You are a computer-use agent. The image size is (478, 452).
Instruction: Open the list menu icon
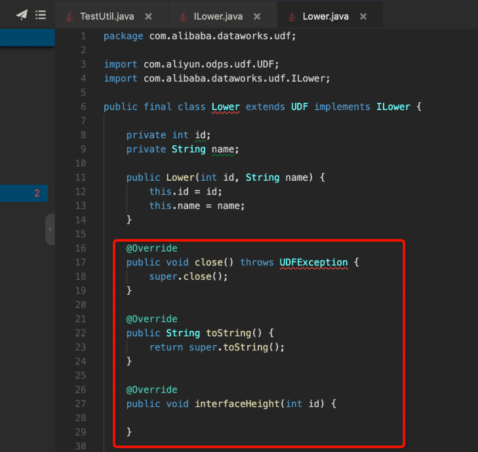coord(41,15)
